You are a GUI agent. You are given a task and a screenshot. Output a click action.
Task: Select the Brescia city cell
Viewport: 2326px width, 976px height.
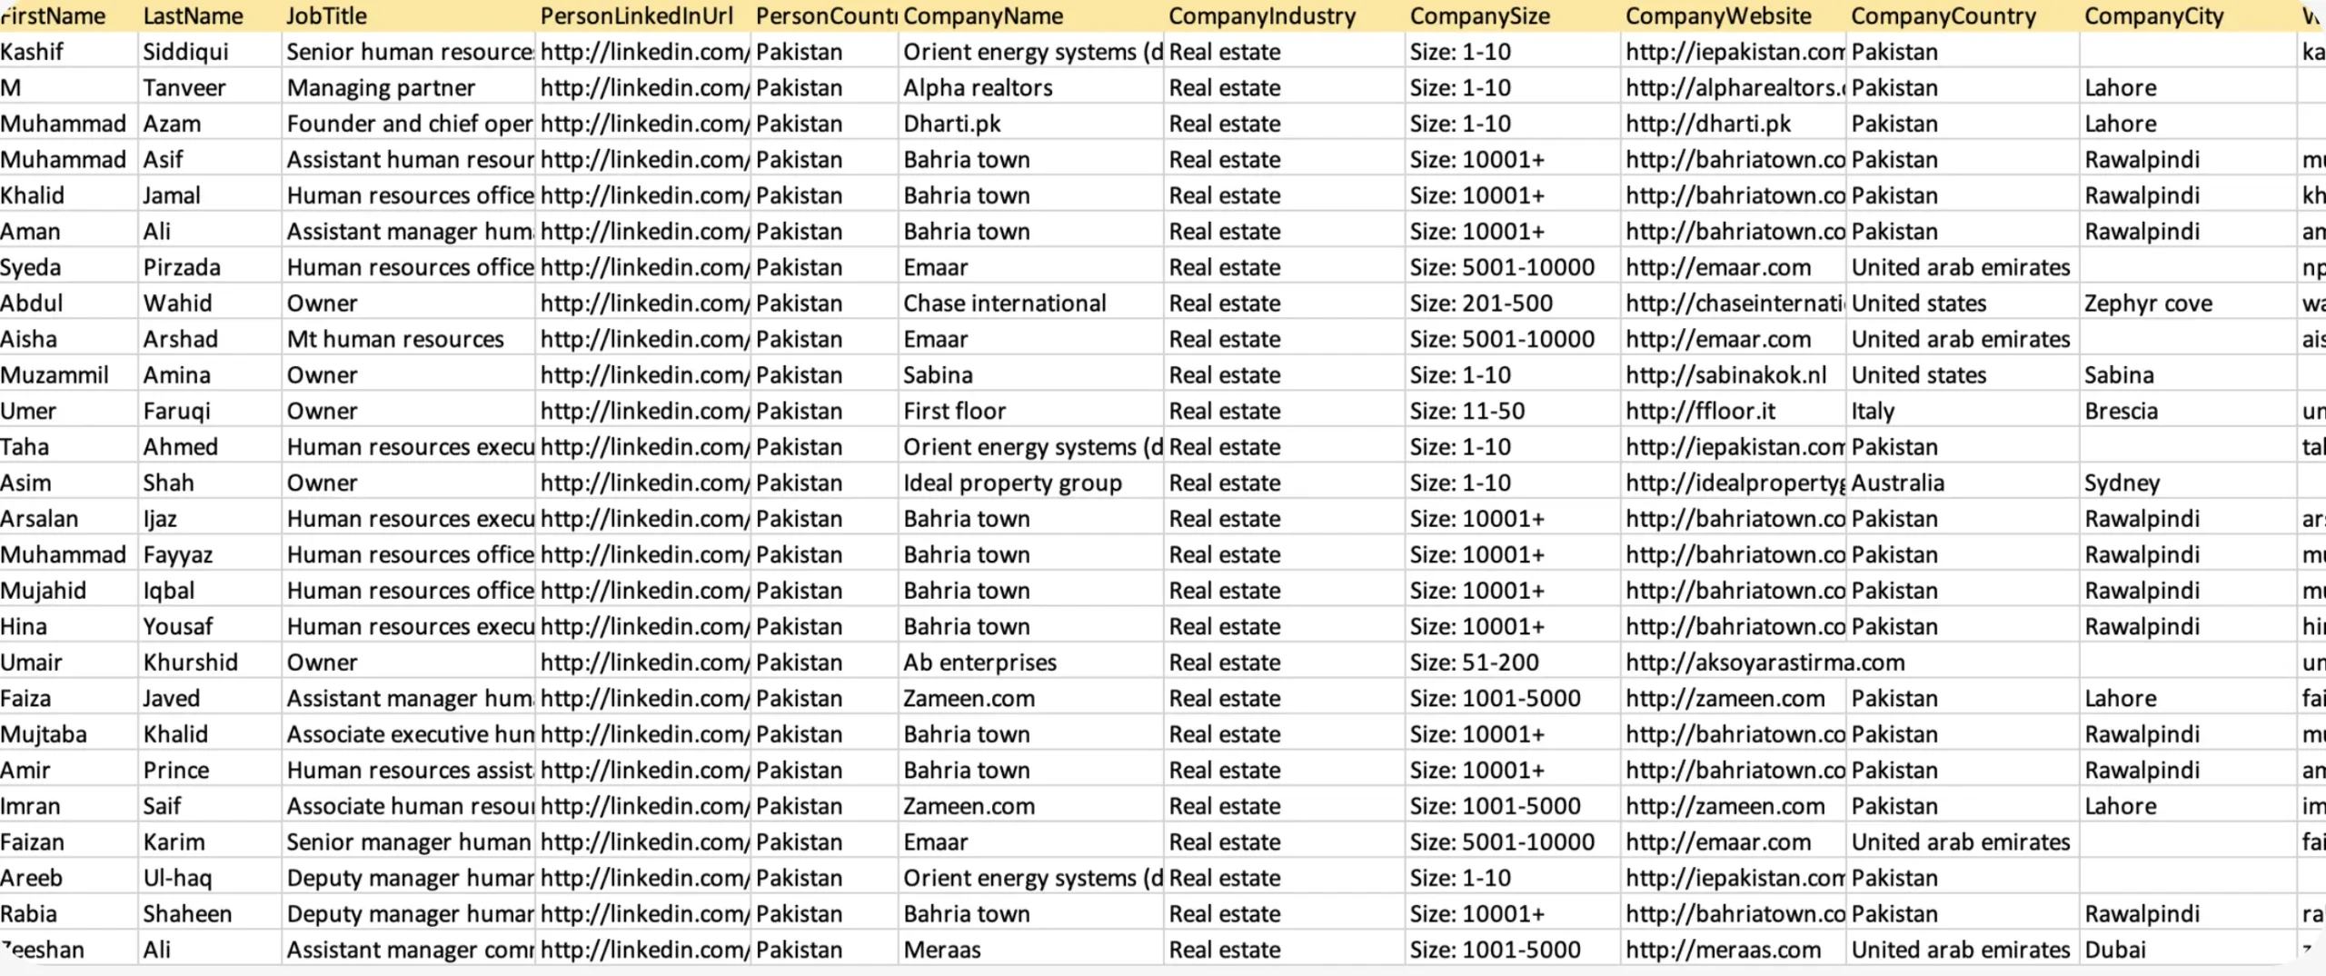[x=2187, y=410]
